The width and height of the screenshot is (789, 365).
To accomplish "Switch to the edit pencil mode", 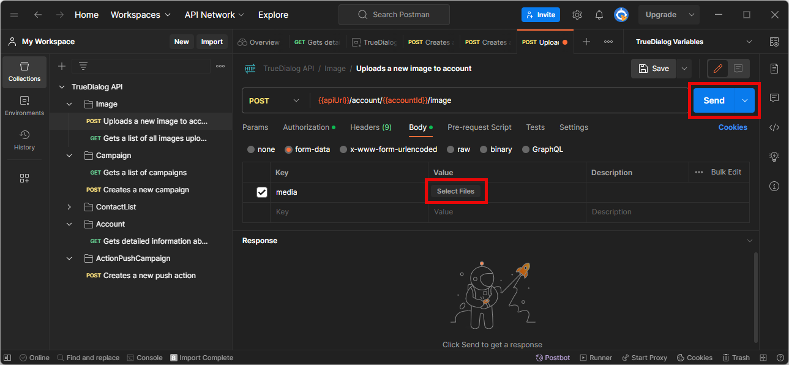I will pyautogui.click(x=718, y=69).
